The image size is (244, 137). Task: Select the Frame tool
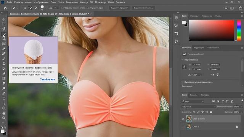tap(4, 44)
